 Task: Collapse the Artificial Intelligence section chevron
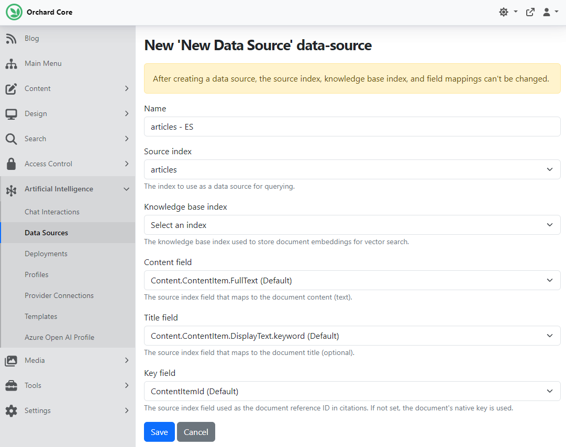tap(127, 189)
